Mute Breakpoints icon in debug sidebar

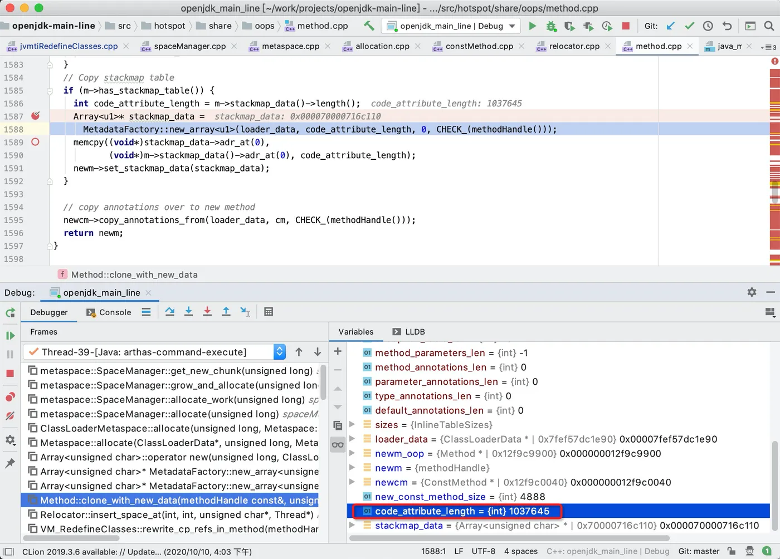point(10,416)
